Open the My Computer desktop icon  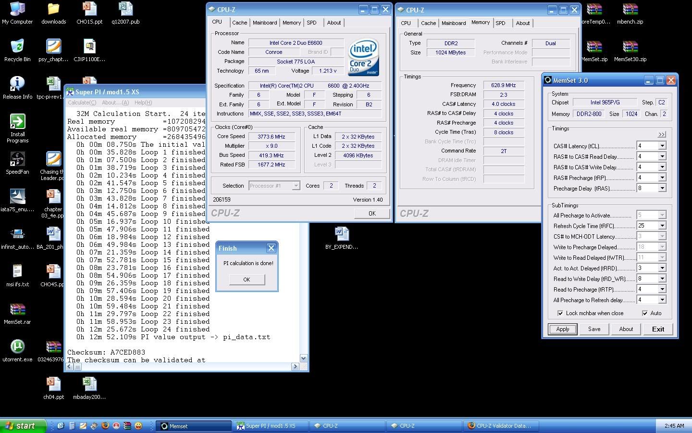click(17, 13)
